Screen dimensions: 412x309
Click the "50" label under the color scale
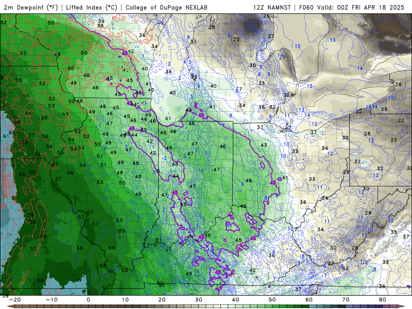tap(272, 300)
